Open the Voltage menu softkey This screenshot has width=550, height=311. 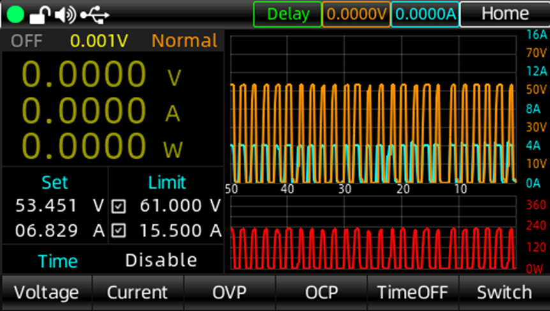point(47,293)
